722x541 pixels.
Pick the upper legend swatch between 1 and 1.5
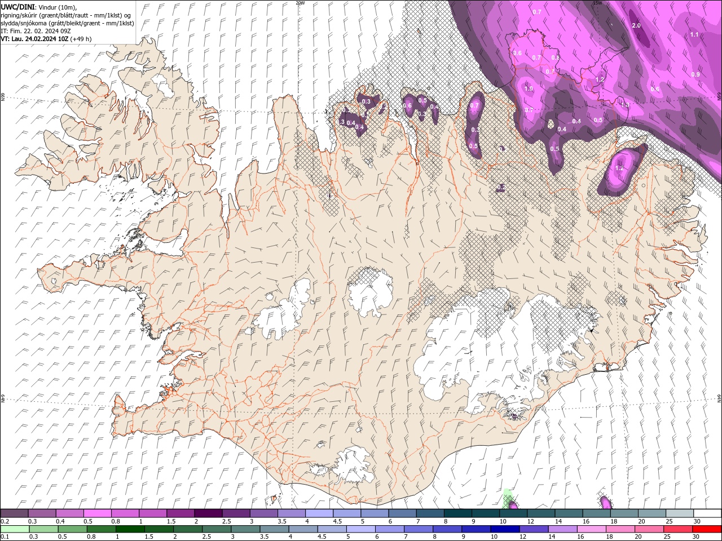point(153,513)
